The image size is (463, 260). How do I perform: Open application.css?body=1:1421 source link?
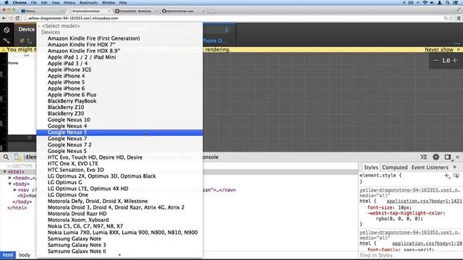424,201
